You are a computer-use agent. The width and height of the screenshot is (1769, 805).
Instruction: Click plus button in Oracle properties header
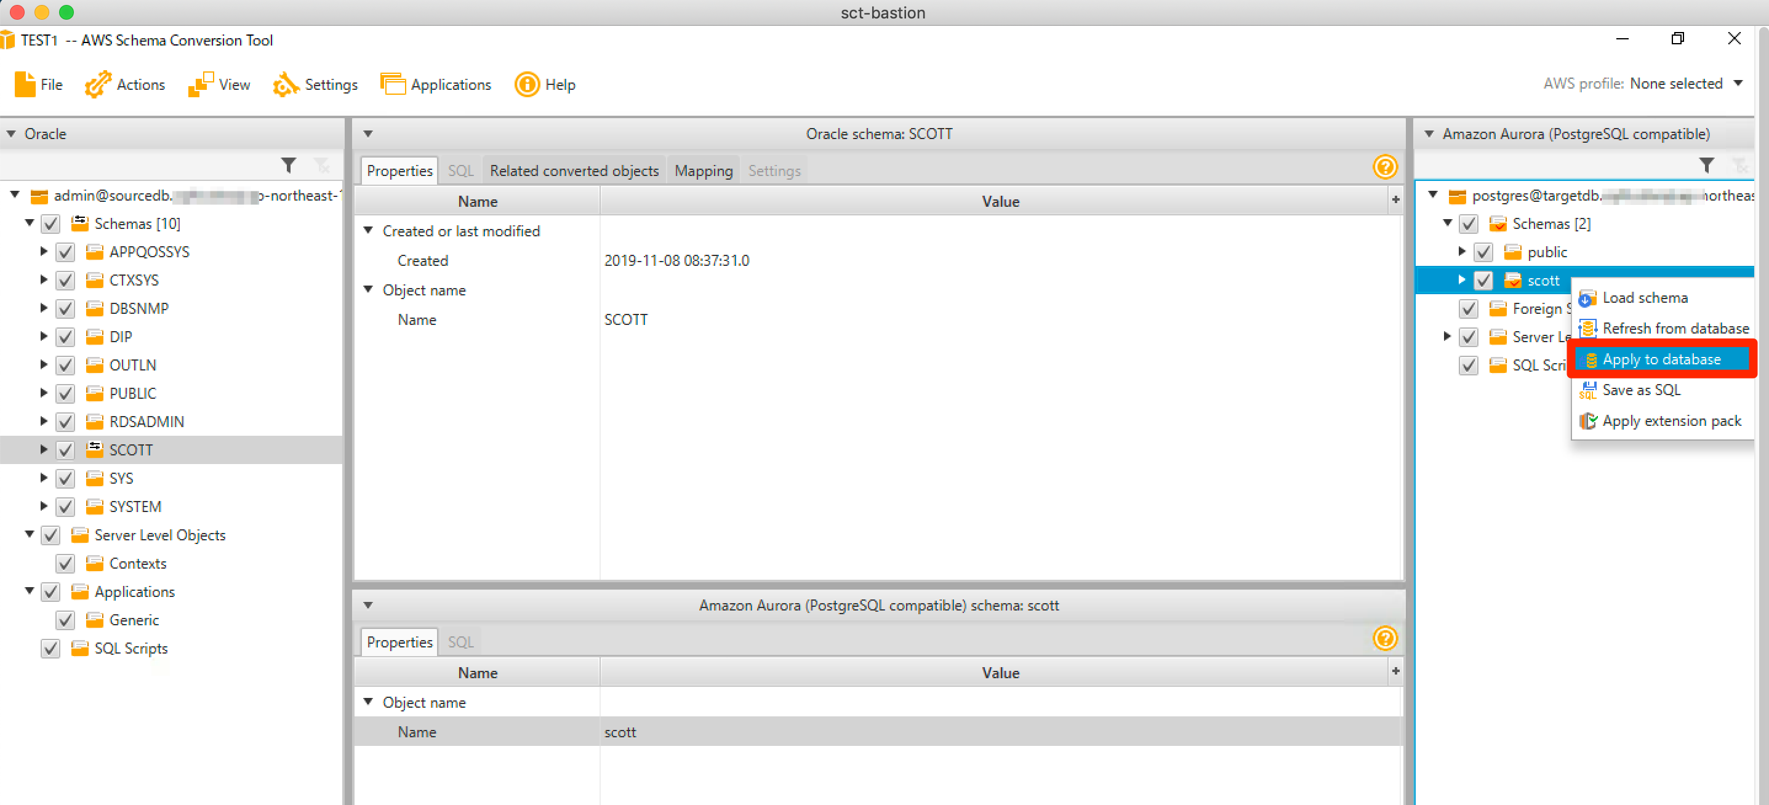coord(1395,200)
